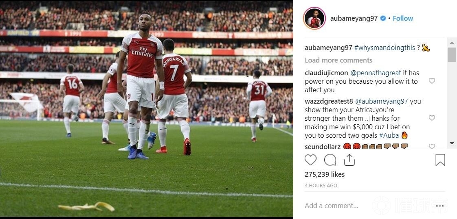This screenshot has height=219, width=457.
Task: Share the post via the upload arrow icon
Action: [x=349, y=160]
